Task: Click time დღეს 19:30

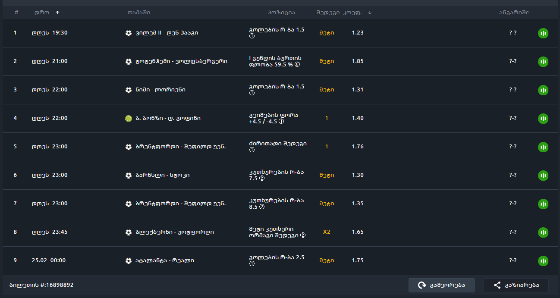Action: pyautogui.click(x=50, y=33)
